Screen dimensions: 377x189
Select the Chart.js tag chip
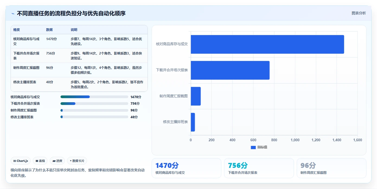[x=21, y=161]
